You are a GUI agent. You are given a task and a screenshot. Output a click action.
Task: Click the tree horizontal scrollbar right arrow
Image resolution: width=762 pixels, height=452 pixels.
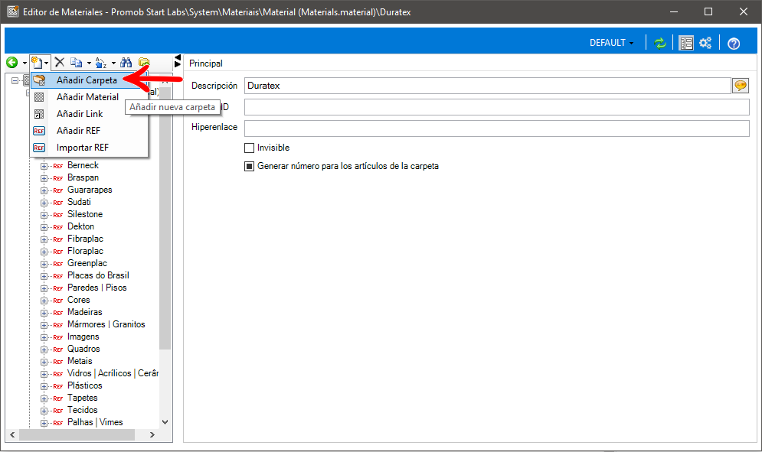[x=152, y=435]
